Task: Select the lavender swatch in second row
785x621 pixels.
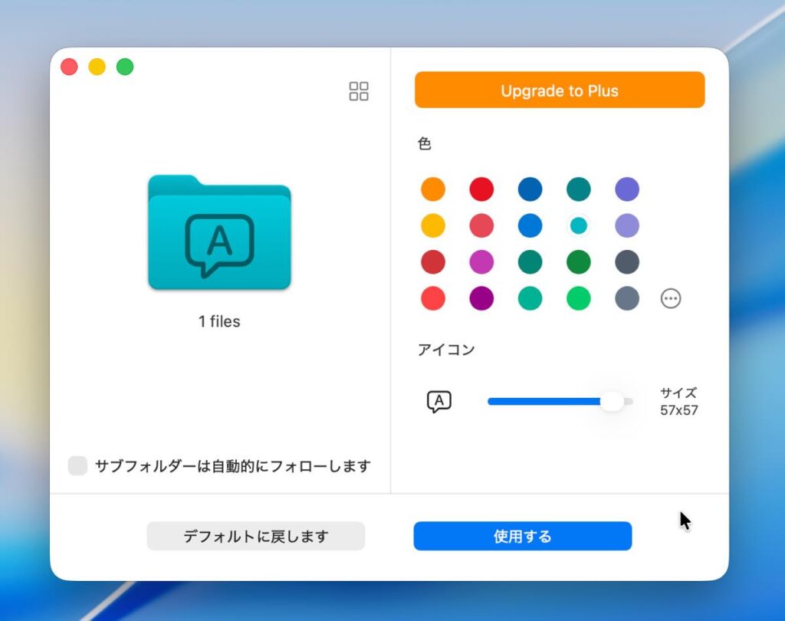Action: [x=627, y=225]
